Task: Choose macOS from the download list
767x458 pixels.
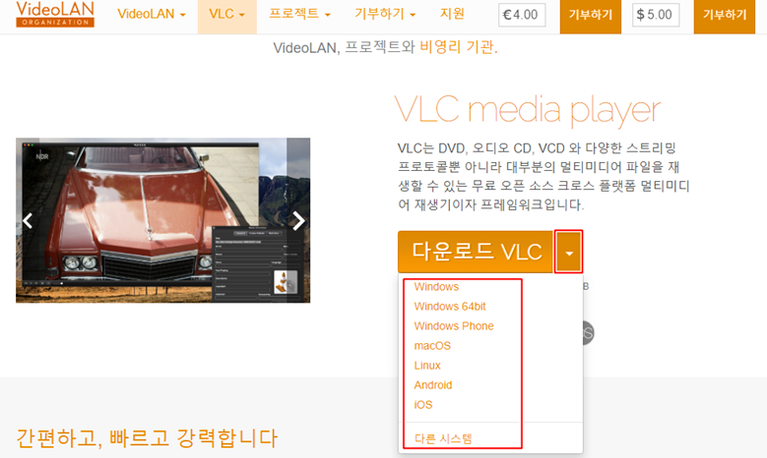Action: 432,346
